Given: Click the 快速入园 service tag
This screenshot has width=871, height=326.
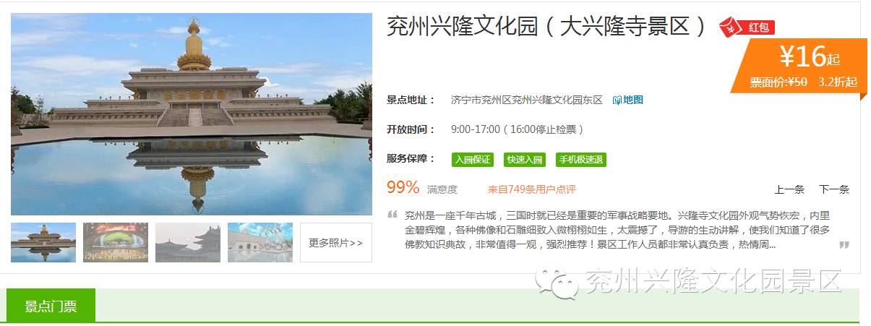Looking at the screenshot, I should 525,160.
